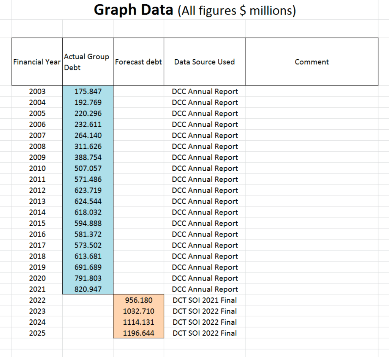Select the 2025 forecast cell 1196.644
This screenshot has height=357, width=389.
click(x=139, y=333)
